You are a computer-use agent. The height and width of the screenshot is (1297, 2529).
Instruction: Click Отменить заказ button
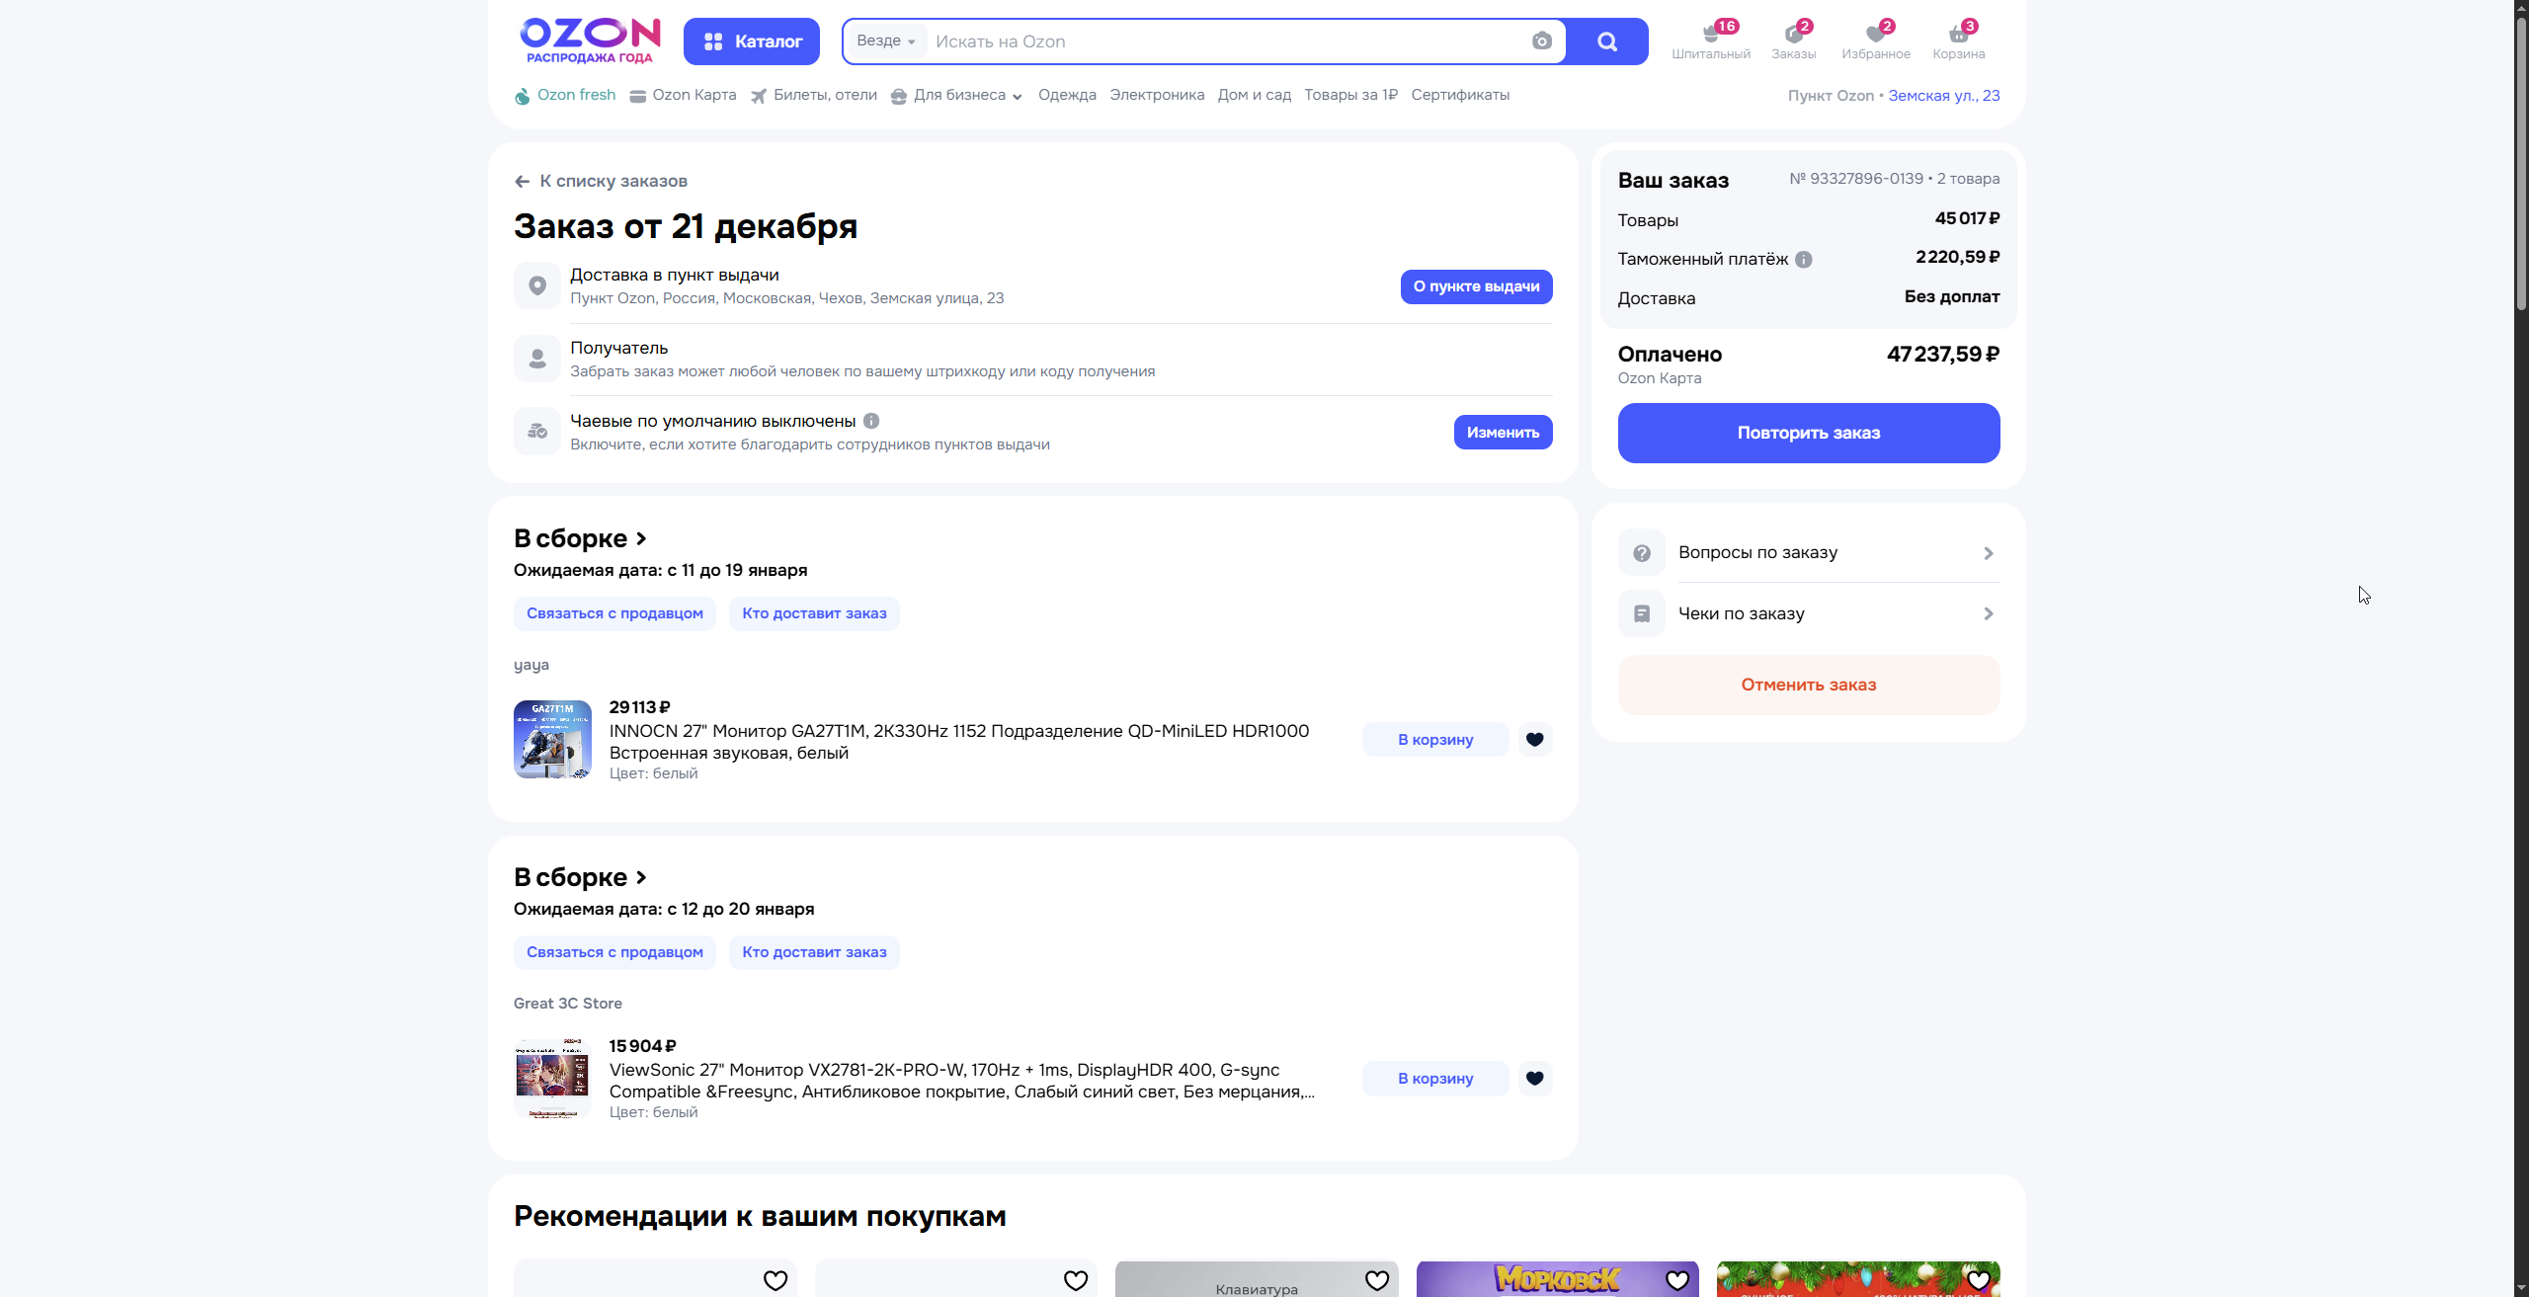coord(1809,686)
